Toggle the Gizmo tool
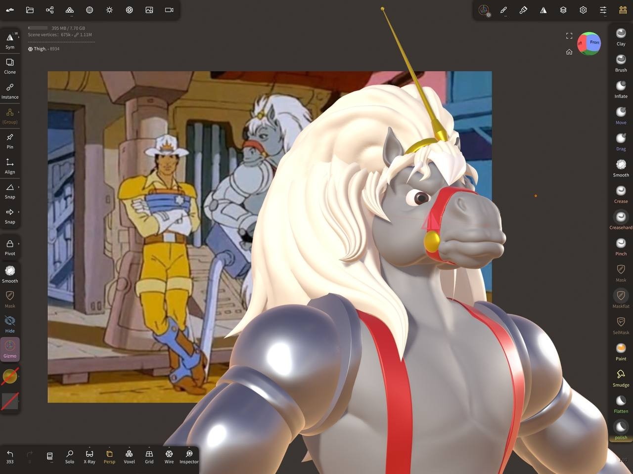 pyautogui.click(x=10, y=349)
